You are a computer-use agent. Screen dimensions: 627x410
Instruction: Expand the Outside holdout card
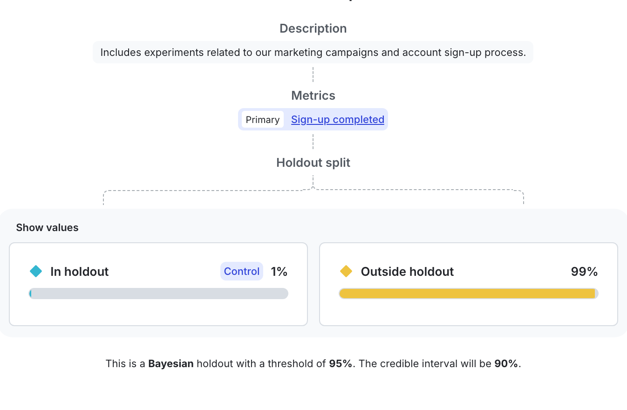[x=468, y=284]
